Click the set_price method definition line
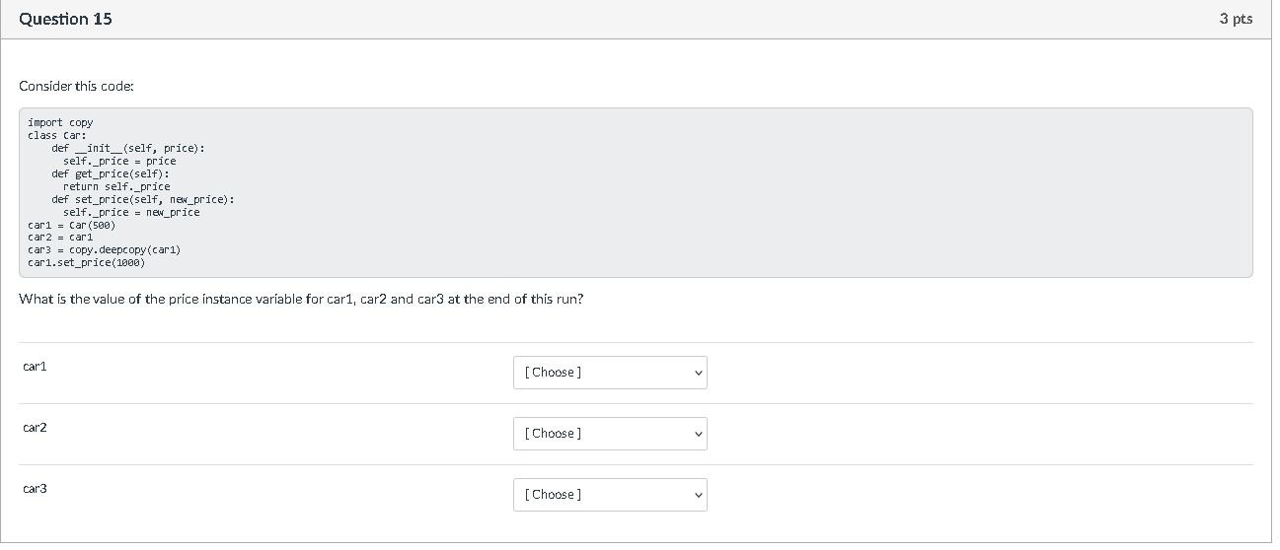 pyautogui.click(x=143, y=199)
